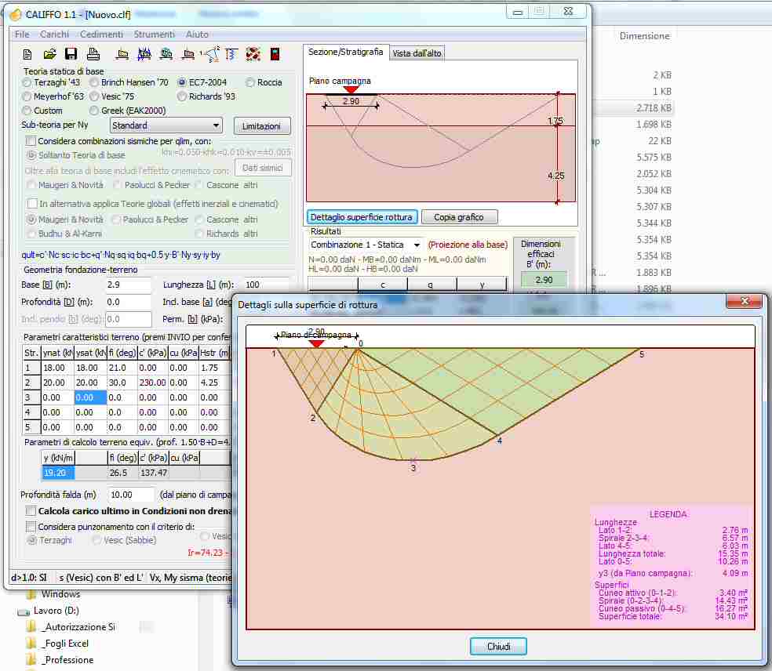Select the EC7-2004 radio button
Viewport: 772px width, 671px height.
pos(182,82)
